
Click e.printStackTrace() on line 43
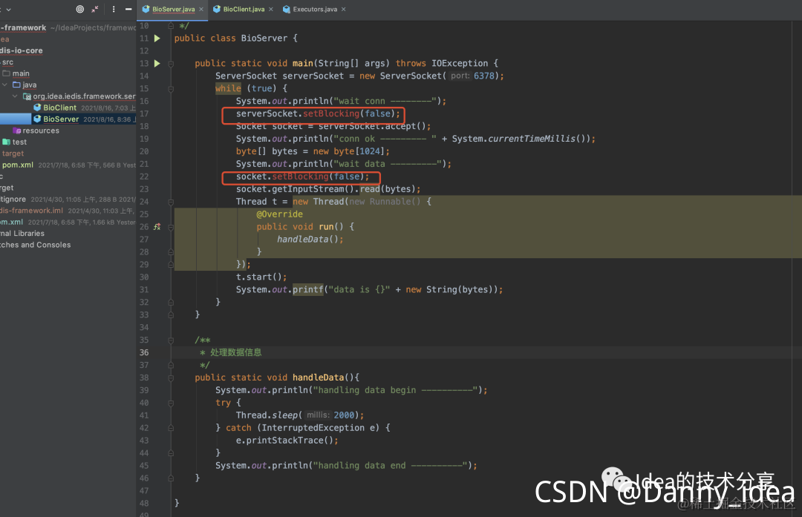click(287, 441)
